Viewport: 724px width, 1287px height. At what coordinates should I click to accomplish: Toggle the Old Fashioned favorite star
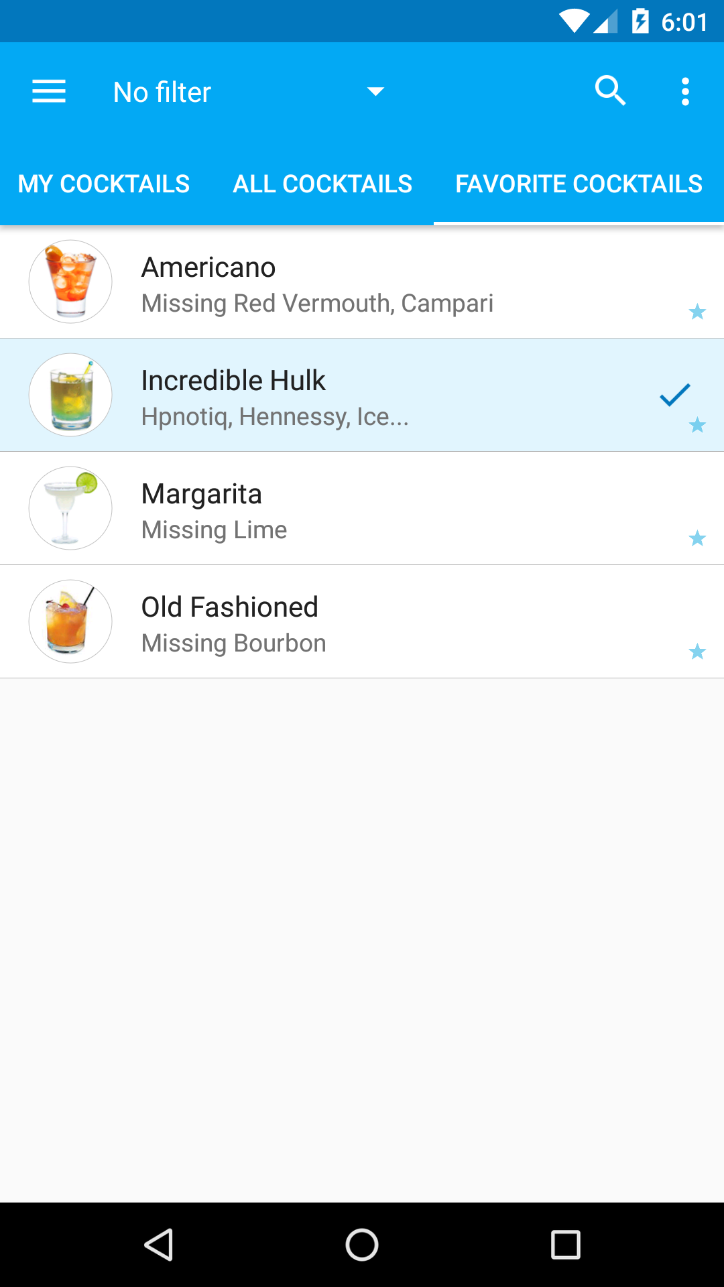pyautogui.click(x=697, y=652)
